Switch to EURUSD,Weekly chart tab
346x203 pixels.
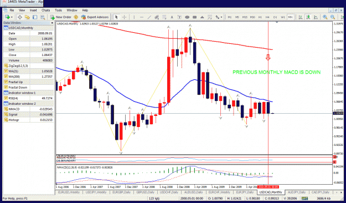click(69, 192)
